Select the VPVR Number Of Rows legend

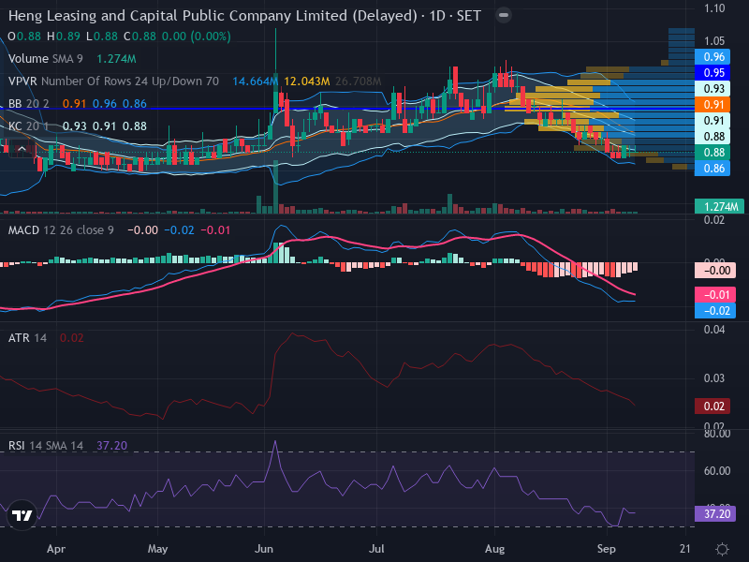tap(113, 81)
